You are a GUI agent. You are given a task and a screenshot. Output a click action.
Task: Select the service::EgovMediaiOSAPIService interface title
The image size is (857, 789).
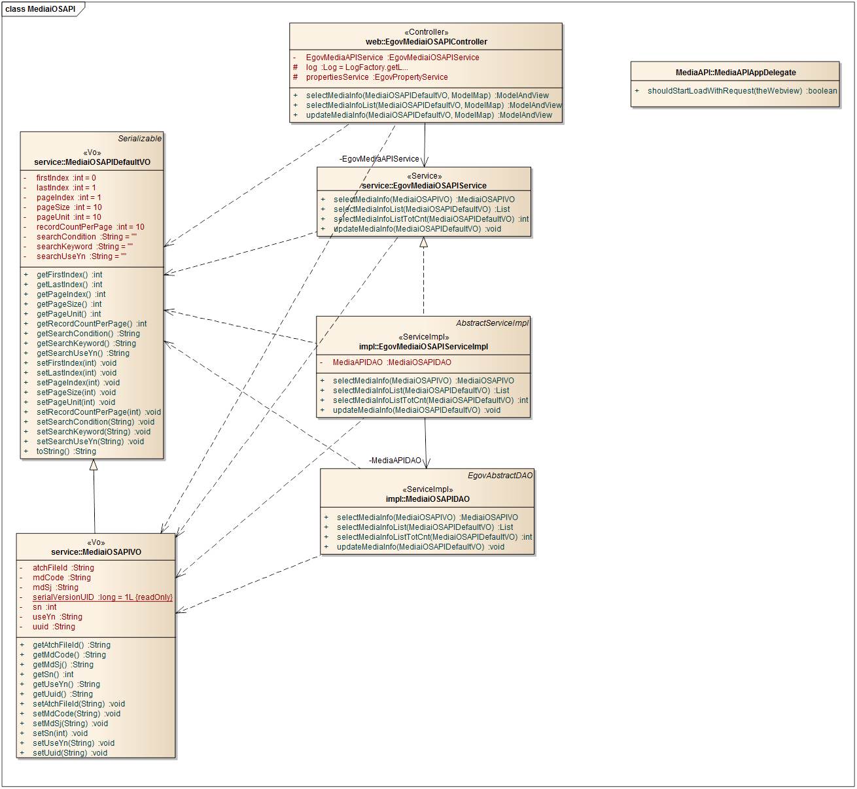click(x=424, y=185)
